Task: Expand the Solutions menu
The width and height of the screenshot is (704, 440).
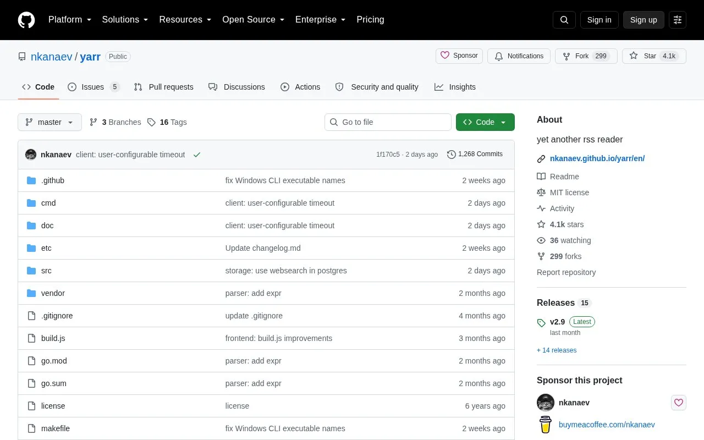Action: click(x=125, y=20)
